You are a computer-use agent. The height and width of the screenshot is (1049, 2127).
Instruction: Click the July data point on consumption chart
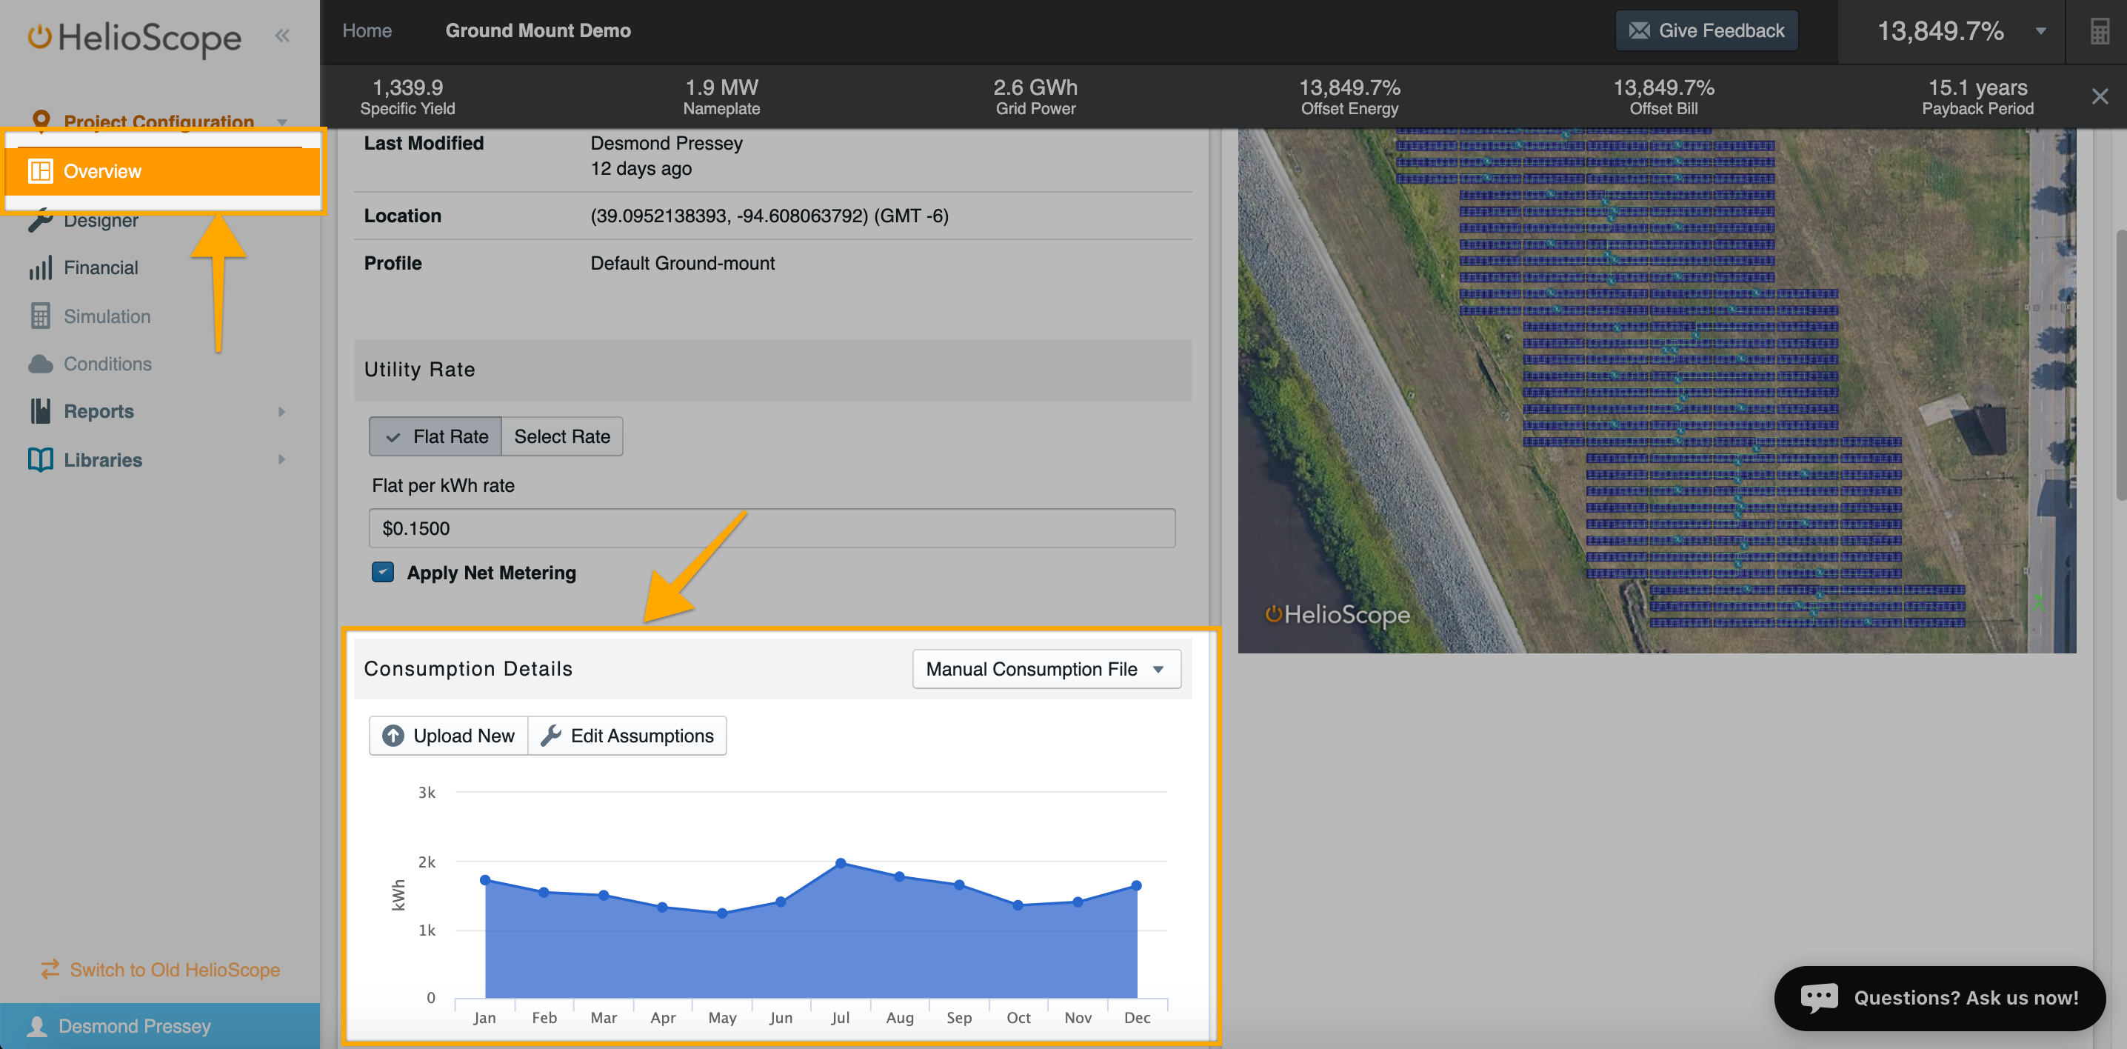point(840,862)
